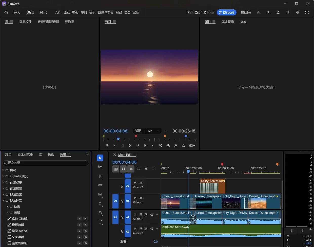The height and width of the screenshot is (247, 314).
Task: Open the search magnifier in top bar
Action: pyautogui.click(x=288, y=12)
